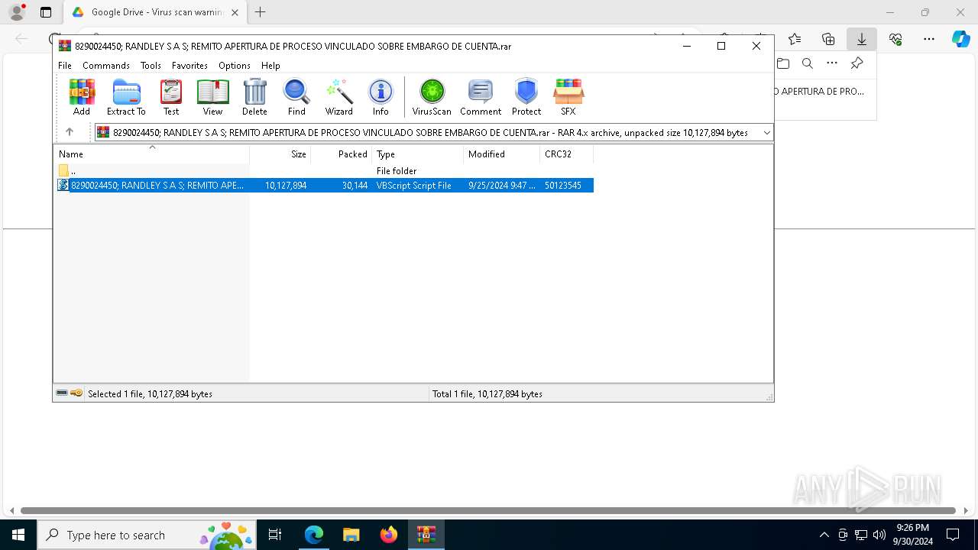Open Edge browser essentials heart icon

(x=895, y=39)
